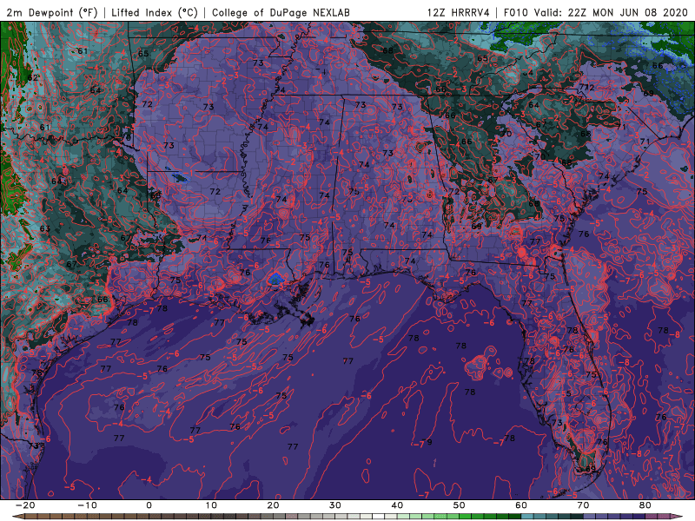Click the 70 label on color scale
The image size is (695, 521).
583,505
